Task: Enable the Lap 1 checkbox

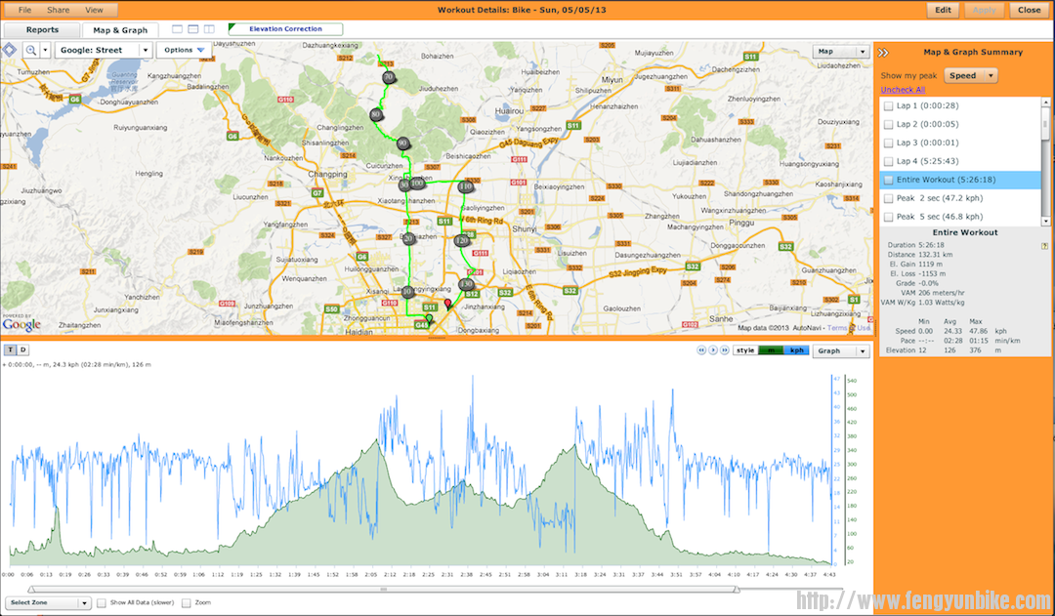Action: pyautogui.click(x=888, y=106)
